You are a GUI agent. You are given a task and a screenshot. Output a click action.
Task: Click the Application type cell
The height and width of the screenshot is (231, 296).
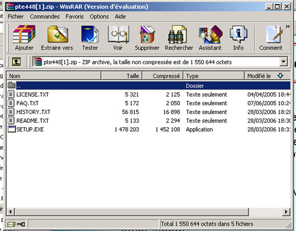[x=199, y=129]
